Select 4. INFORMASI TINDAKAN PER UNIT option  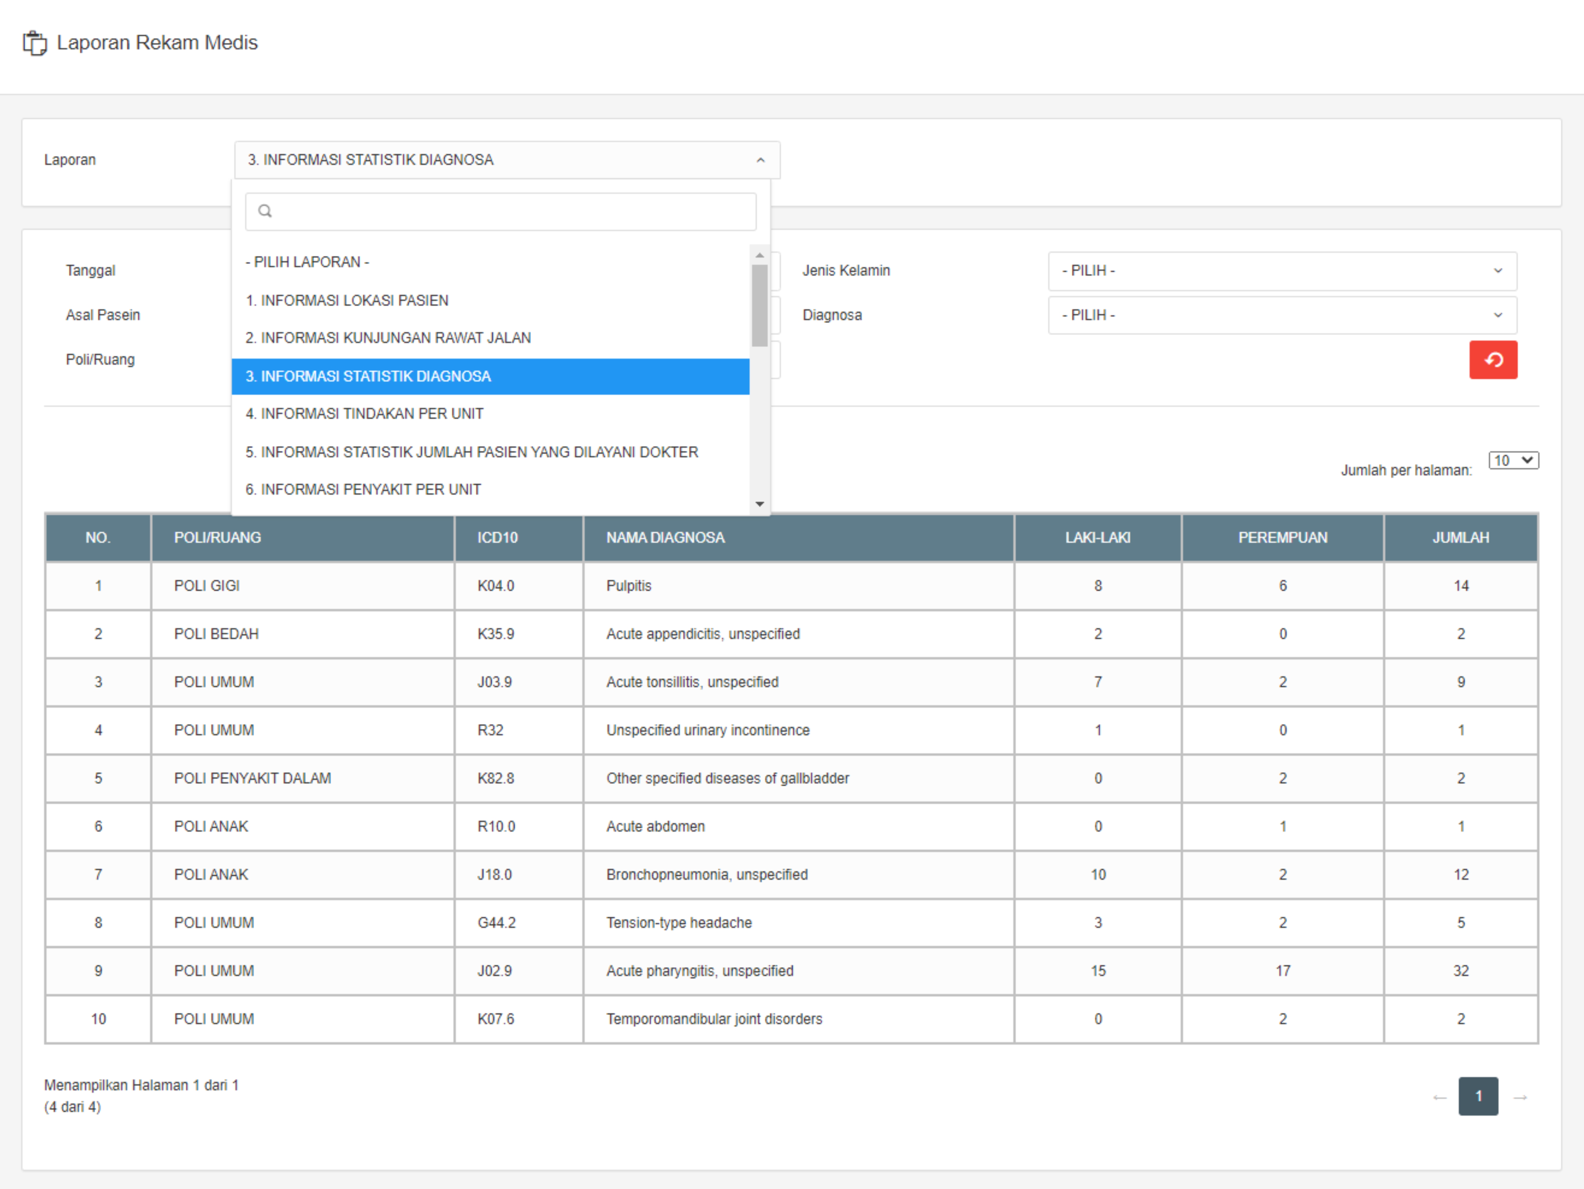pyautogui.click(x=364, y=414)
